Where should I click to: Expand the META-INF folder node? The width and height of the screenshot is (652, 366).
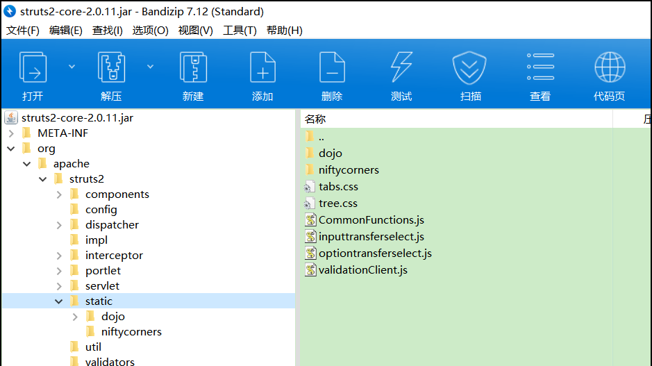click(11, 133)
